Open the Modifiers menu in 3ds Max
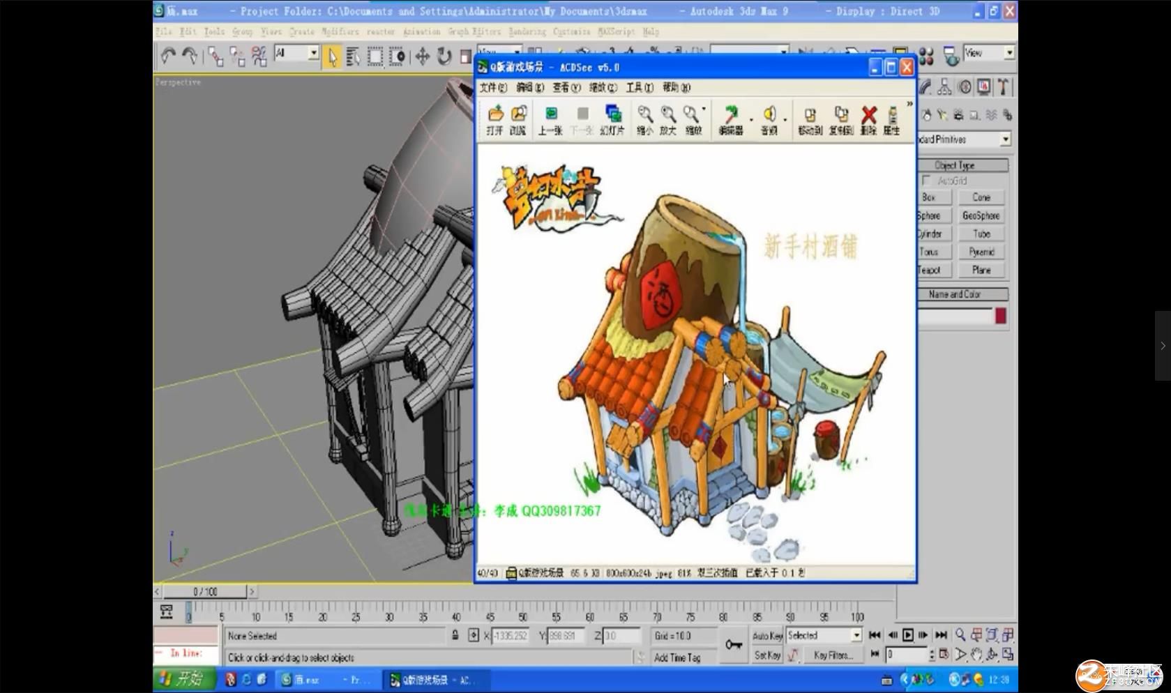The image size is (1171, 693). pyautogui.click(x=340, y=31)
